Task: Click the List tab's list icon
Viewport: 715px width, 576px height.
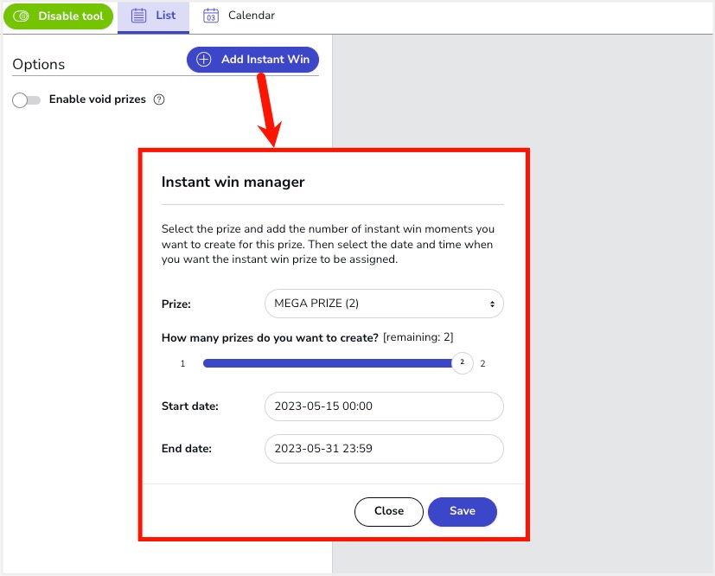Action: (x=138, y=16)
